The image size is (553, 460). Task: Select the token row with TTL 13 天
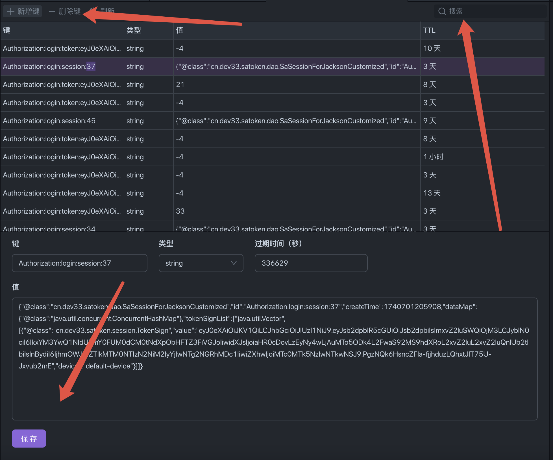coord(432,193)
